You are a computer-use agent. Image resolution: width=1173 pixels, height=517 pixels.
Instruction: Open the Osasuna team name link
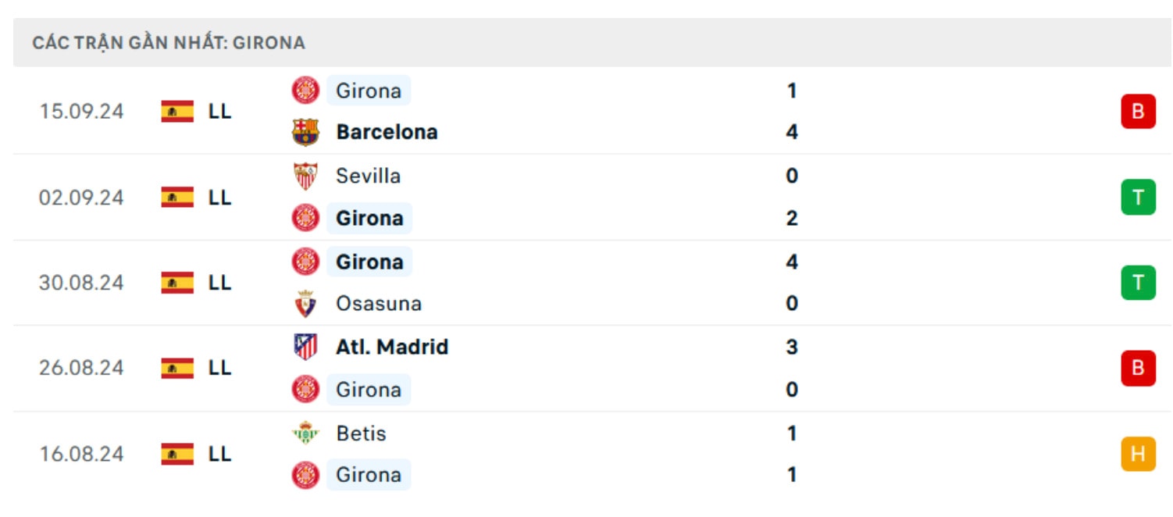pyautogui.click(x=379, y=304)
